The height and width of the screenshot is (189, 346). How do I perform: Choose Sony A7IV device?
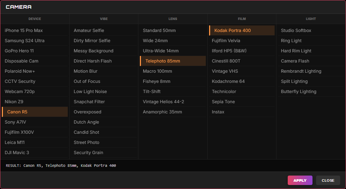35,122
